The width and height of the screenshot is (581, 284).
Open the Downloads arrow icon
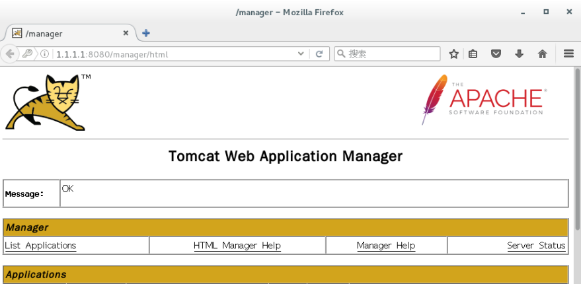519,54
